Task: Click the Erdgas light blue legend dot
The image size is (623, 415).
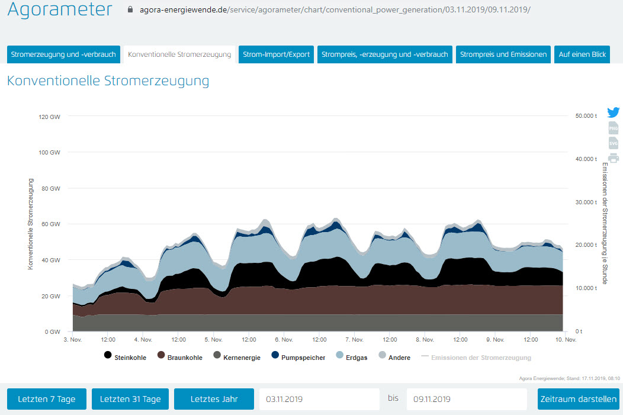Action: tap(340, 355)
